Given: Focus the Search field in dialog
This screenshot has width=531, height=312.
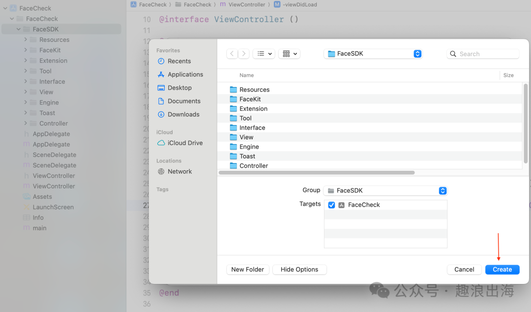Looking at the screenshot, I should pyautogui.click(x=483, y=54).
